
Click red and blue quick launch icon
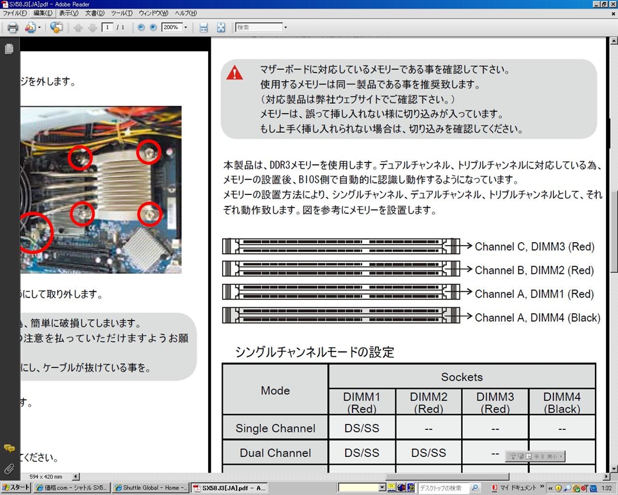[401, 488]
